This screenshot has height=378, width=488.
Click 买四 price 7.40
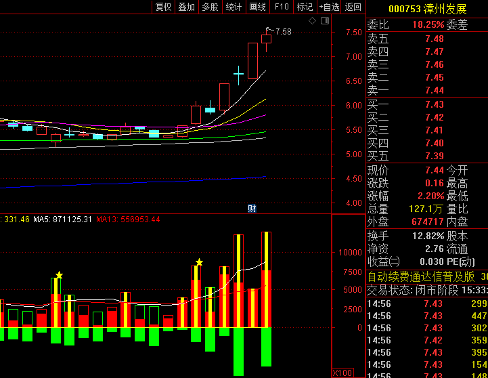[x=435, y=143]
